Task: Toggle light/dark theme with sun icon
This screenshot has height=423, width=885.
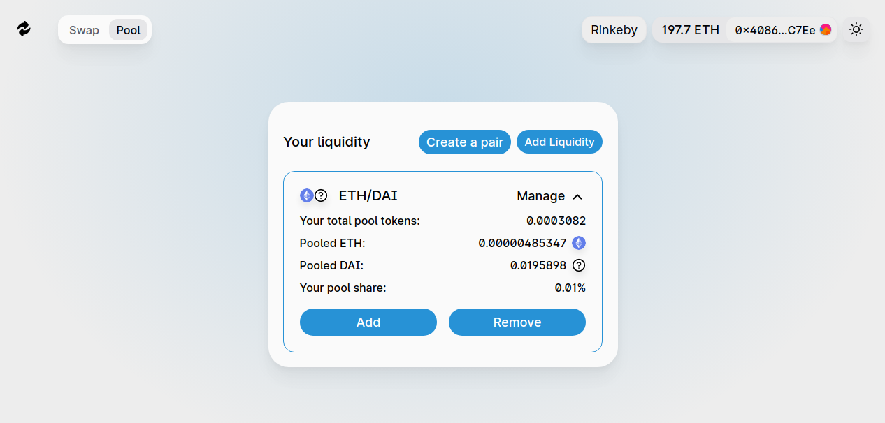Action: tap(856, 29)
